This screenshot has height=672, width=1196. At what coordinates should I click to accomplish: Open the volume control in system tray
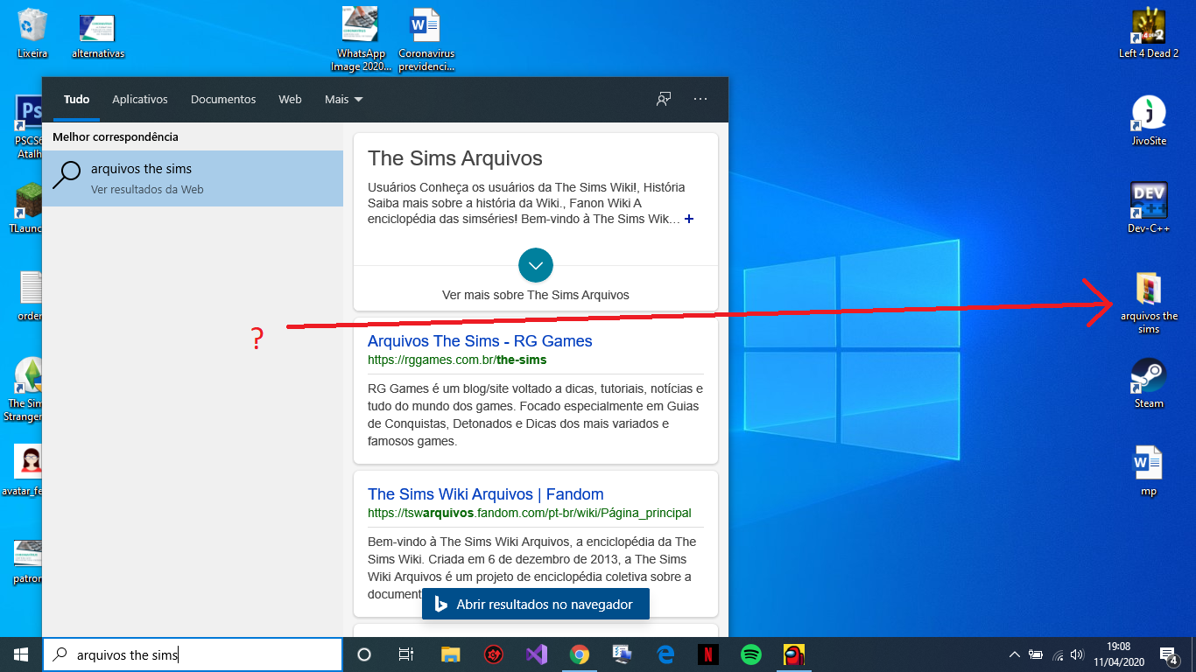(x=1077, y=654)
